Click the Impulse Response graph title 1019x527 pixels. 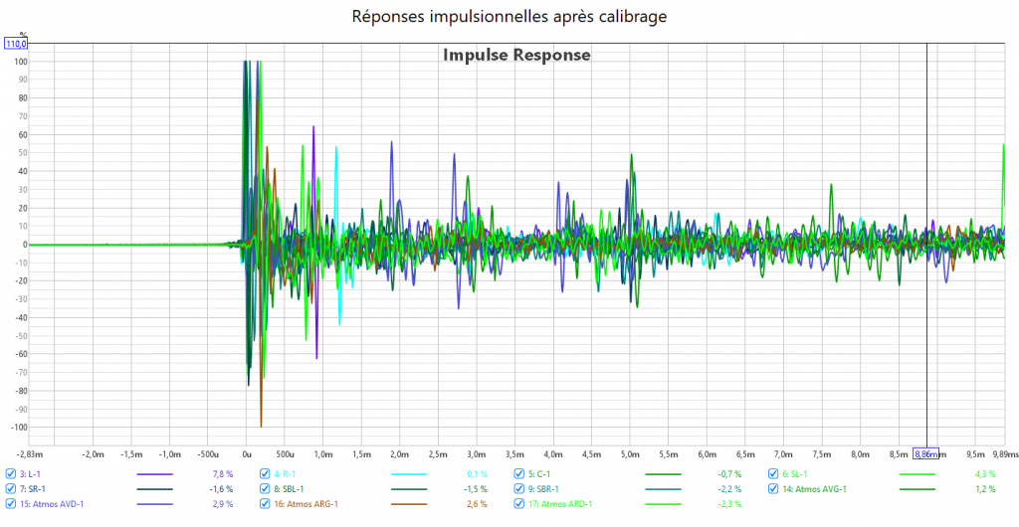(516, 56)
